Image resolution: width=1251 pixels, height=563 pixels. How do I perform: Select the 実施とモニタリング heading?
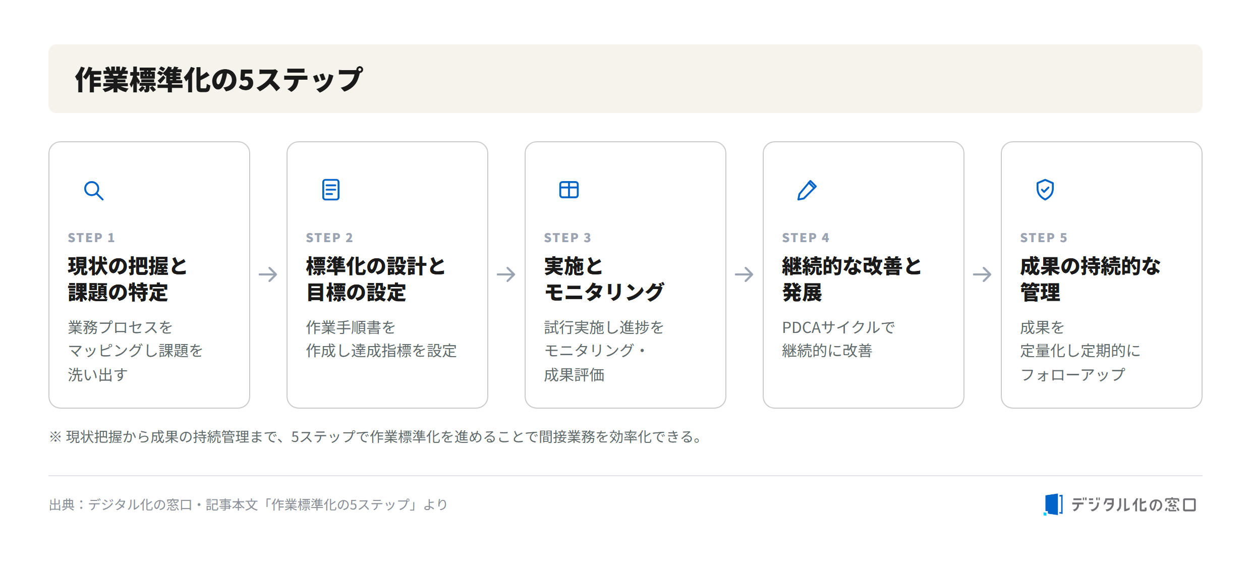[604, 279]
